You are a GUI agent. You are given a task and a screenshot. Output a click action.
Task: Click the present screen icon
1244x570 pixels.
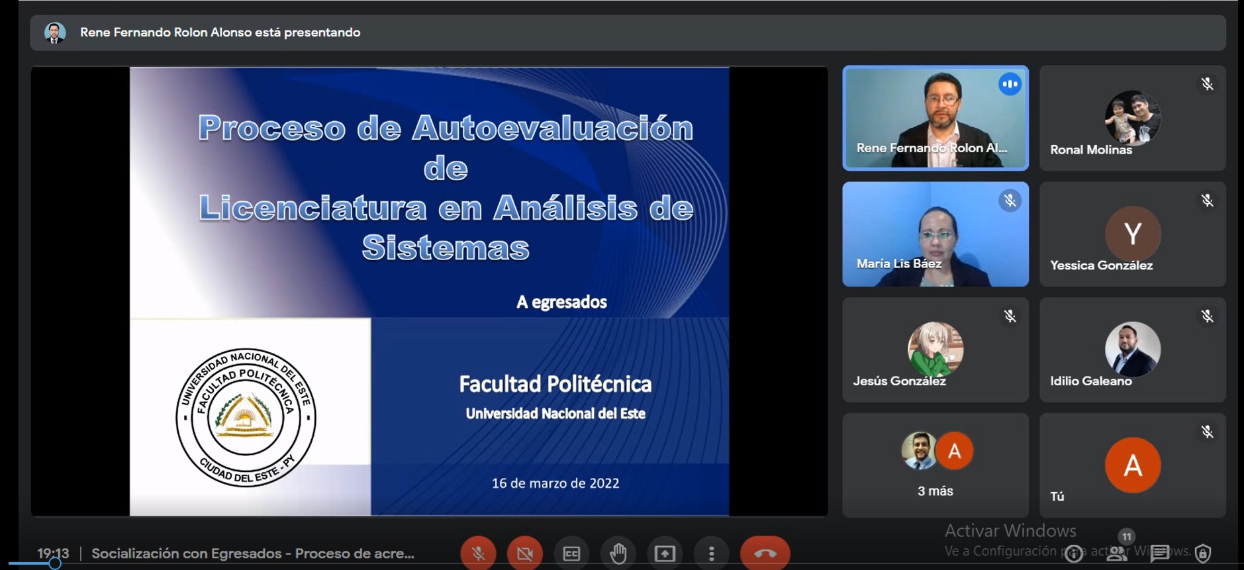(665, 553)
